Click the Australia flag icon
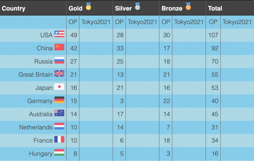Viewport: 254px width, 161px height. point(59,113)
